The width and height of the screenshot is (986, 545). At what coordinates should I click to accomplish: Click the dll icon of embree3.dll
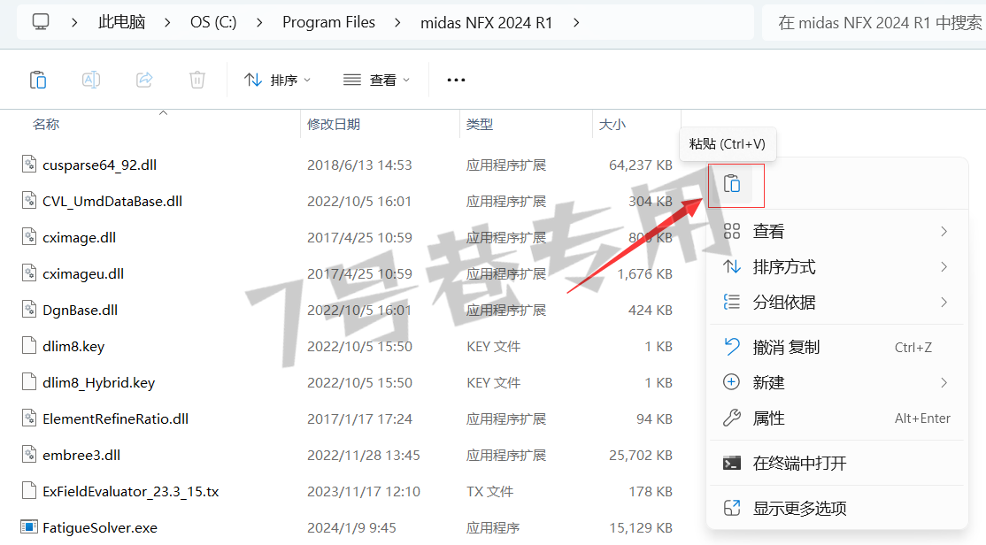click(29, 454)
